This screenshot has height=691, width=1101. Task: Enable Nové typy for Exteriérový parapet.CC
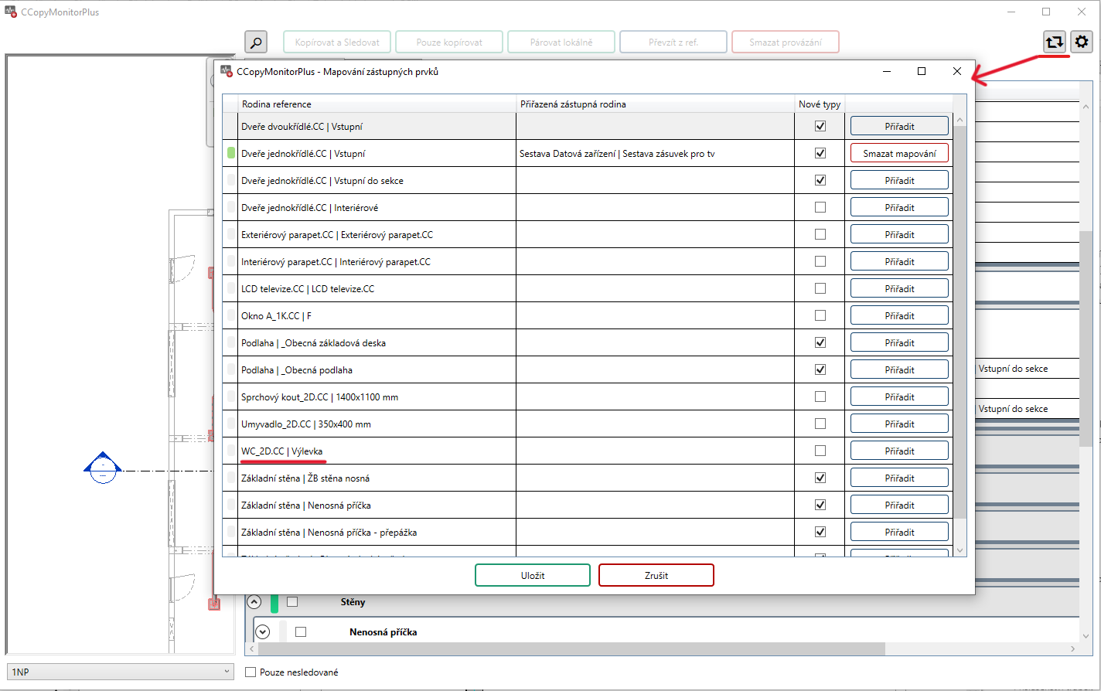[x=820, y=234]
